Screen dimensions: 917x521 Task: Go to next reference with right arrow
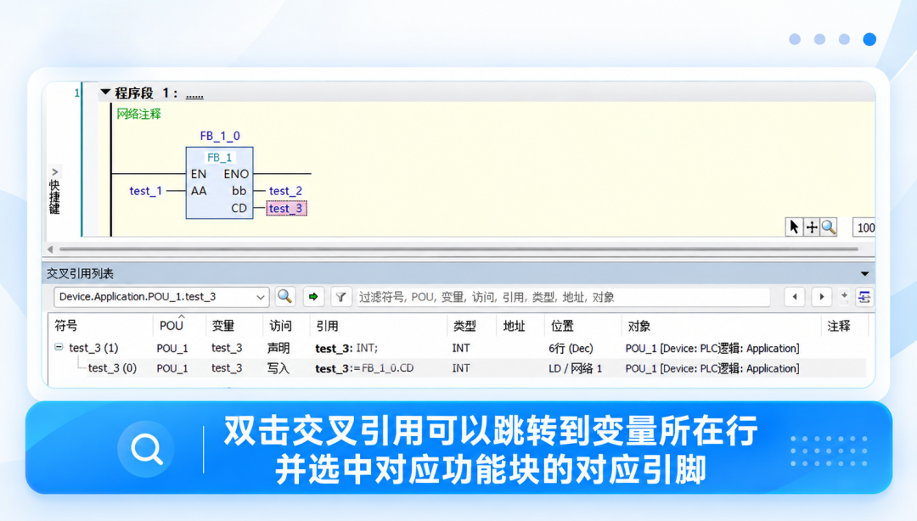coord(822,297)
